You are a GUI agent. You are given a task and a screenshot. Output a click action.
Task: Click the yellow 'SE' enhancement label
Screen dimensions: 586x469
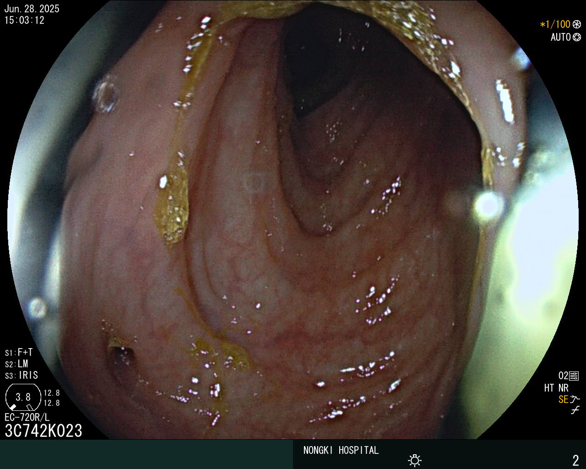(x=564, y=399)
